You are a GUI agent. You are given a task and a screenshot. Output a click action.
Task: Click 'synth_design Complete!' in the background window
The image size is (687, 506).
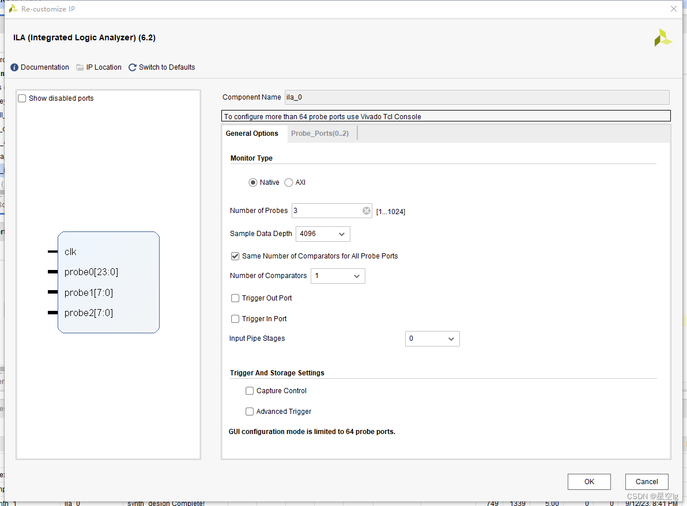point(166,503)
